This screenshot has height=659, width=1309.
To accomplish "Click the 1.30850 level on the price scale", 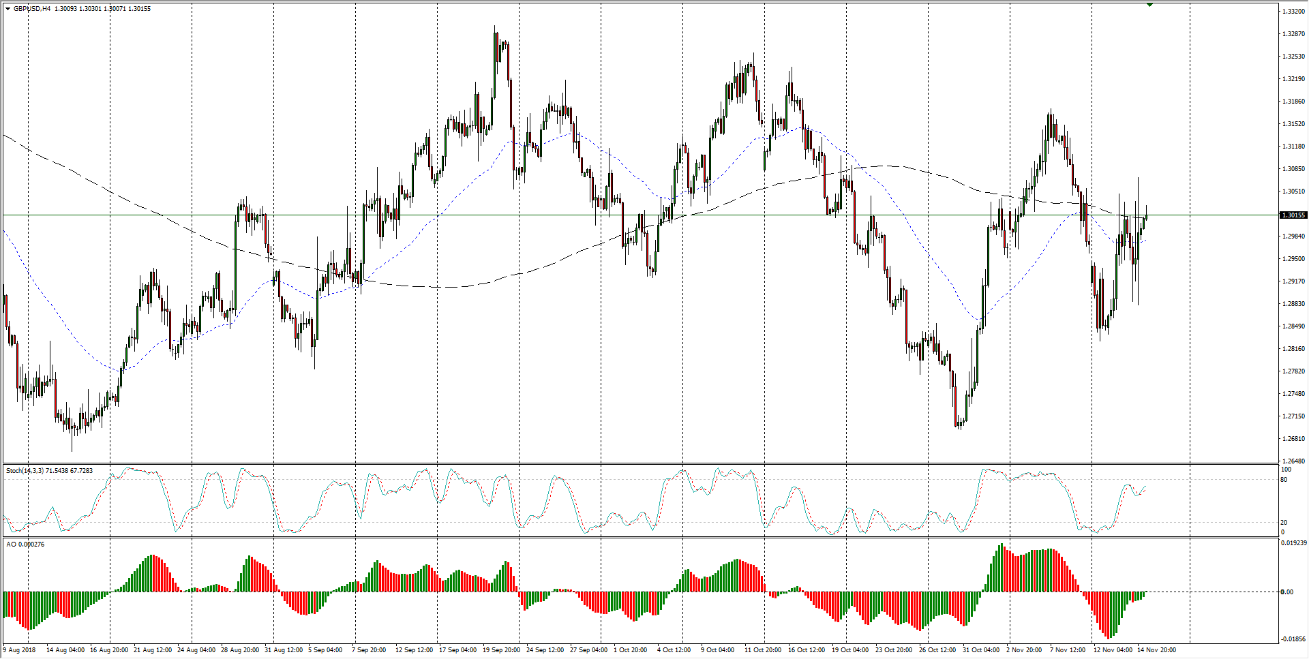I will tap(1293, 169).
